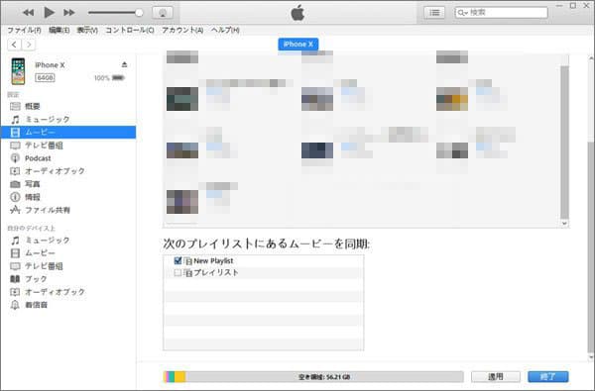The image size is (595, 391).
Task: Click the storage capacity bar
Action: tap(313, 376)
